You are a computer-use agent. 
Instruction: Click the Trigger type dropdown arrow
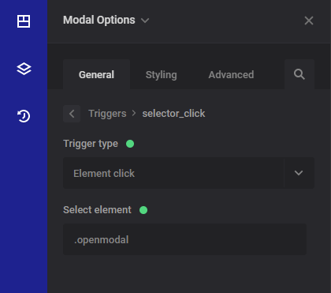point(299,173)
